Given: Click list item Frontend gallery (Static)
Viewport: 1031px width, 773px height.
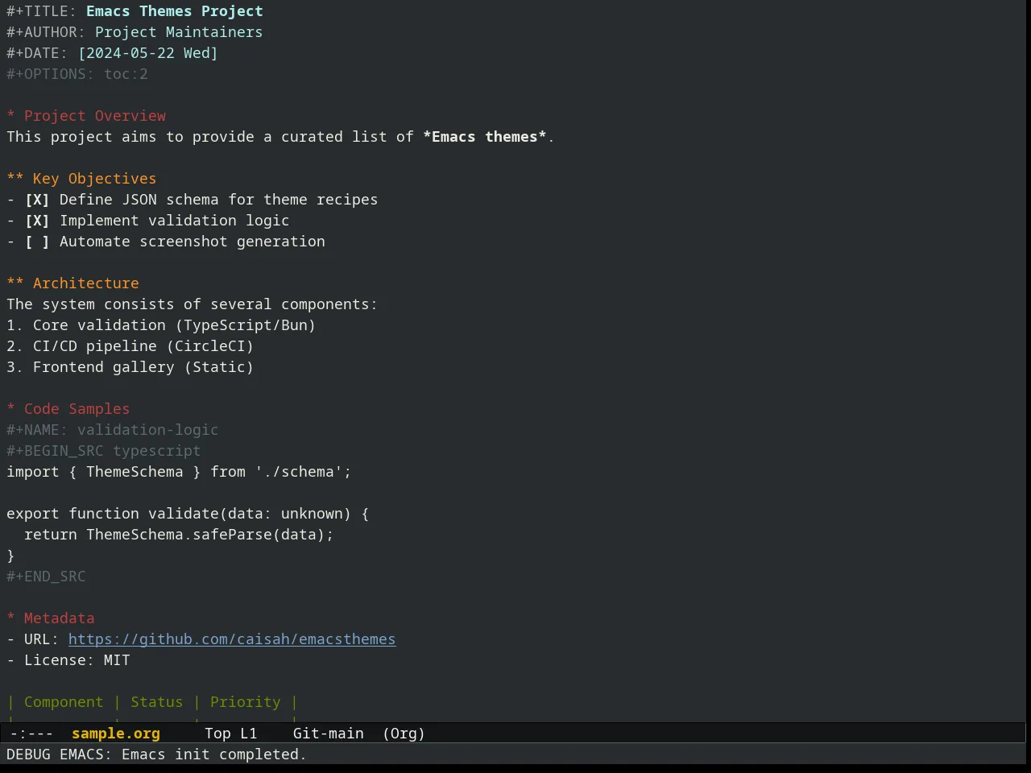Looking at the screenshot, I should tap(130, 367).
